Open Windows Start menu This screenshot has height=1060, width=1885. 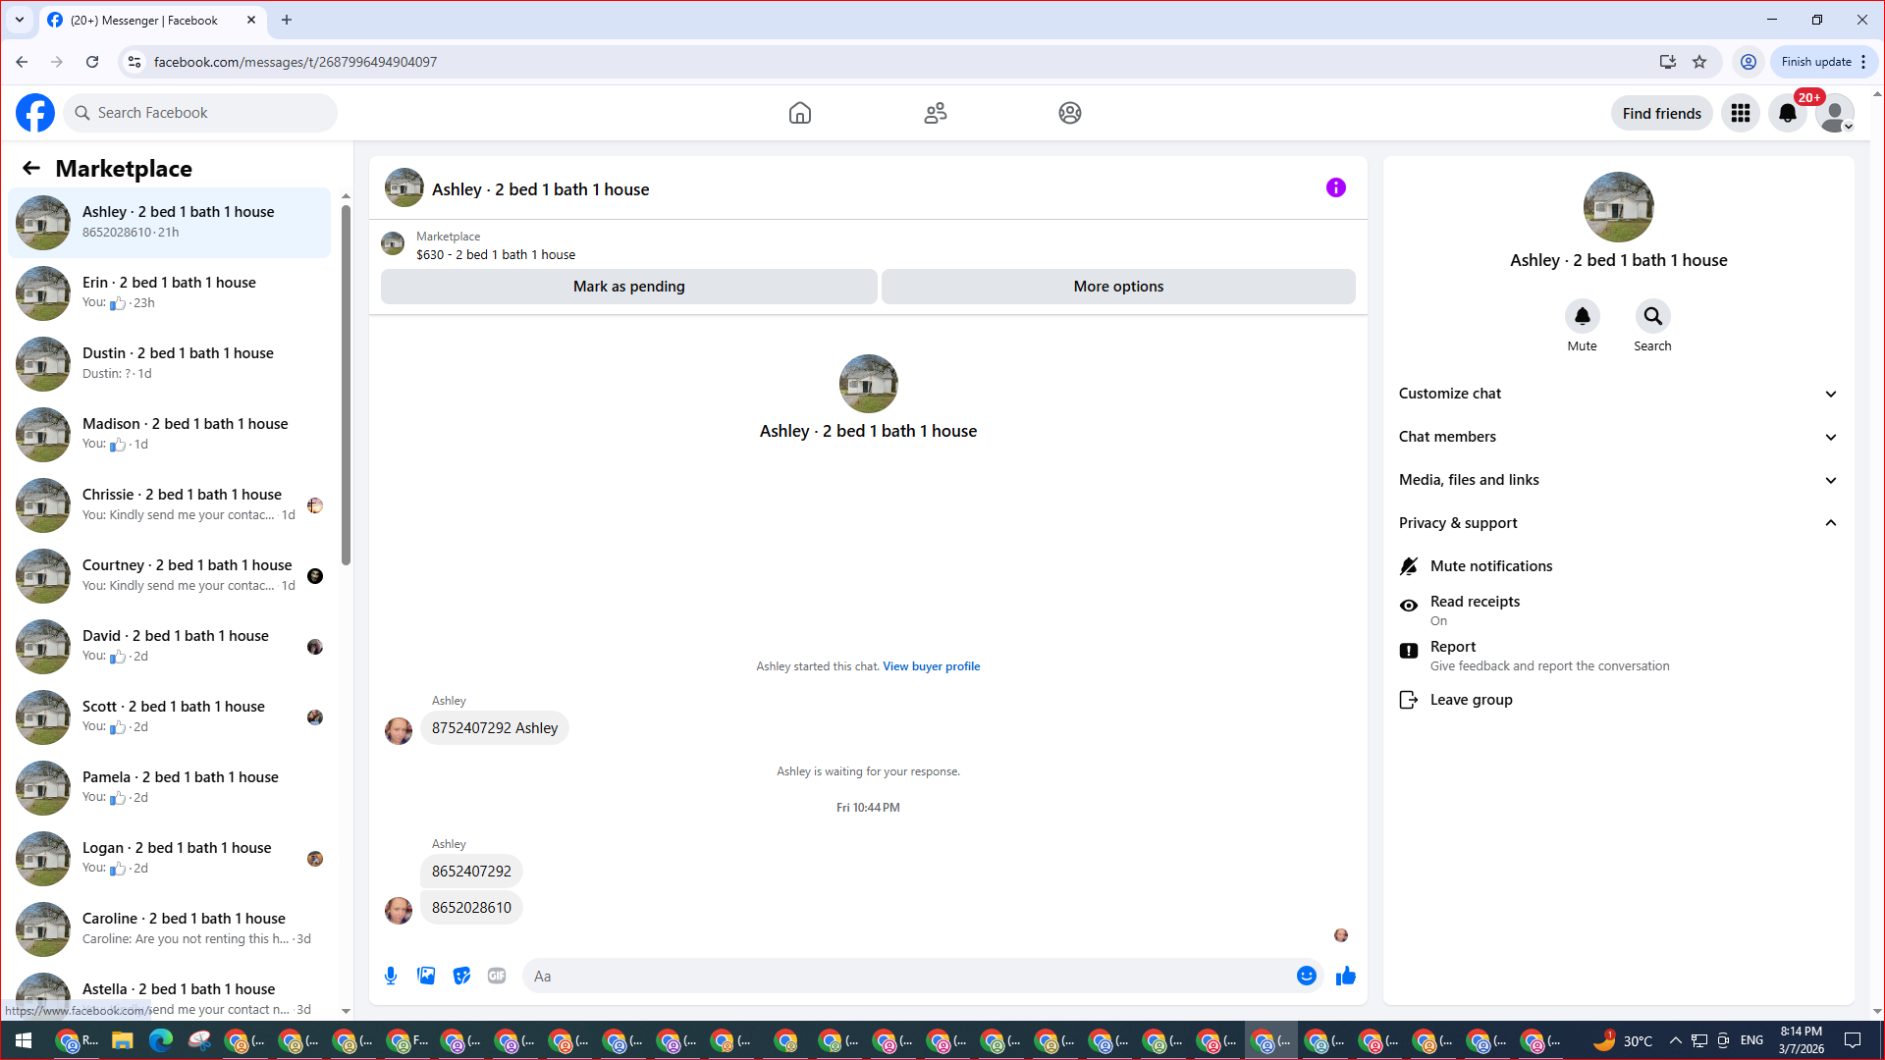click(24, 1040)
